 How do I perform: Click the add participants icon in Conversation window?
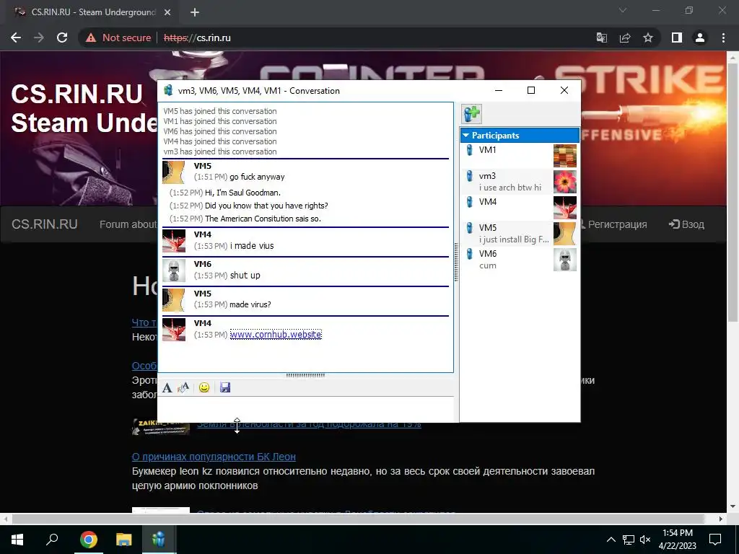pos(471,114)
